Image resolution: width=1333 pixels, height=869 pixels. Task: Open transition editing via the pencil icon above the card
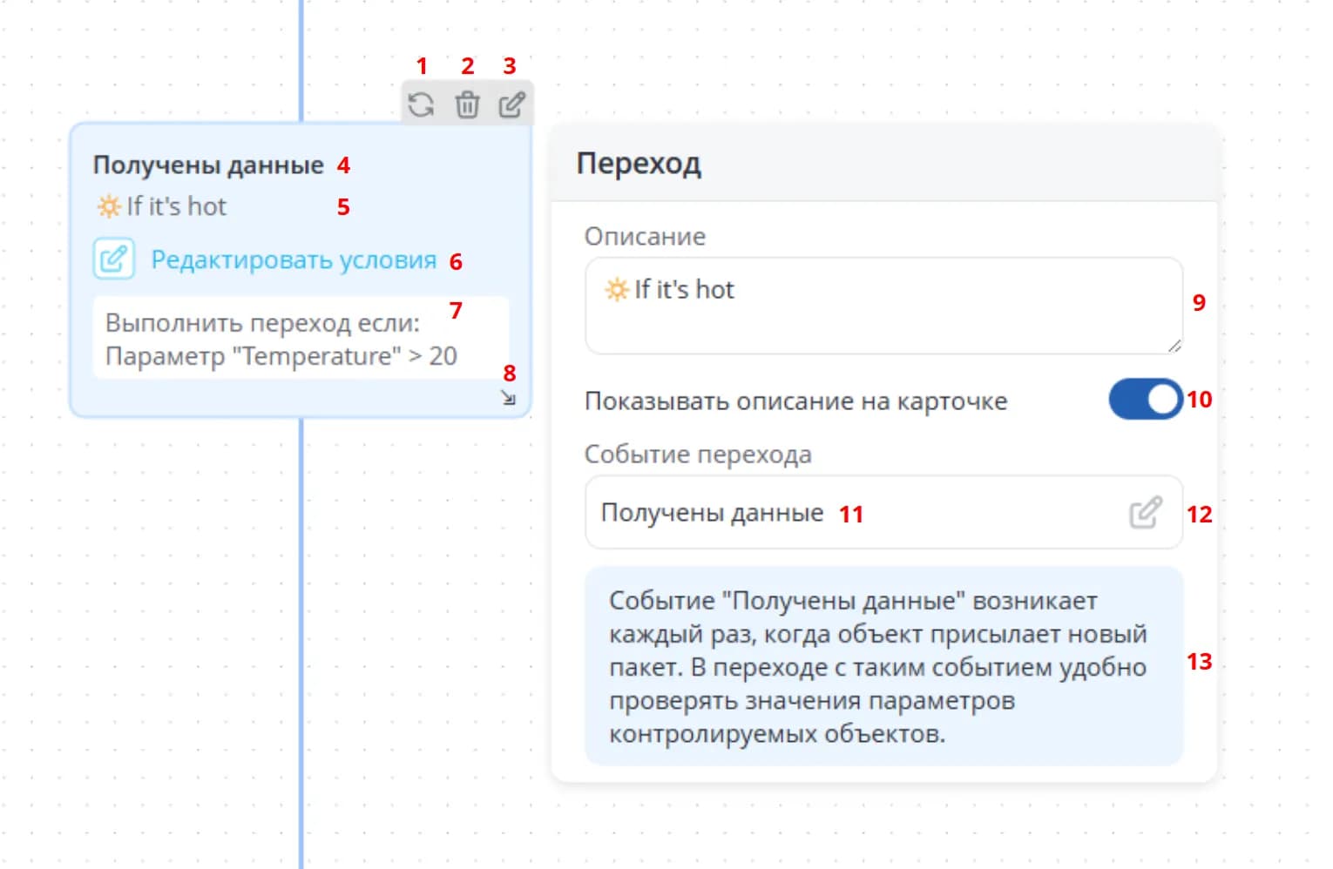tap(511, 104)
